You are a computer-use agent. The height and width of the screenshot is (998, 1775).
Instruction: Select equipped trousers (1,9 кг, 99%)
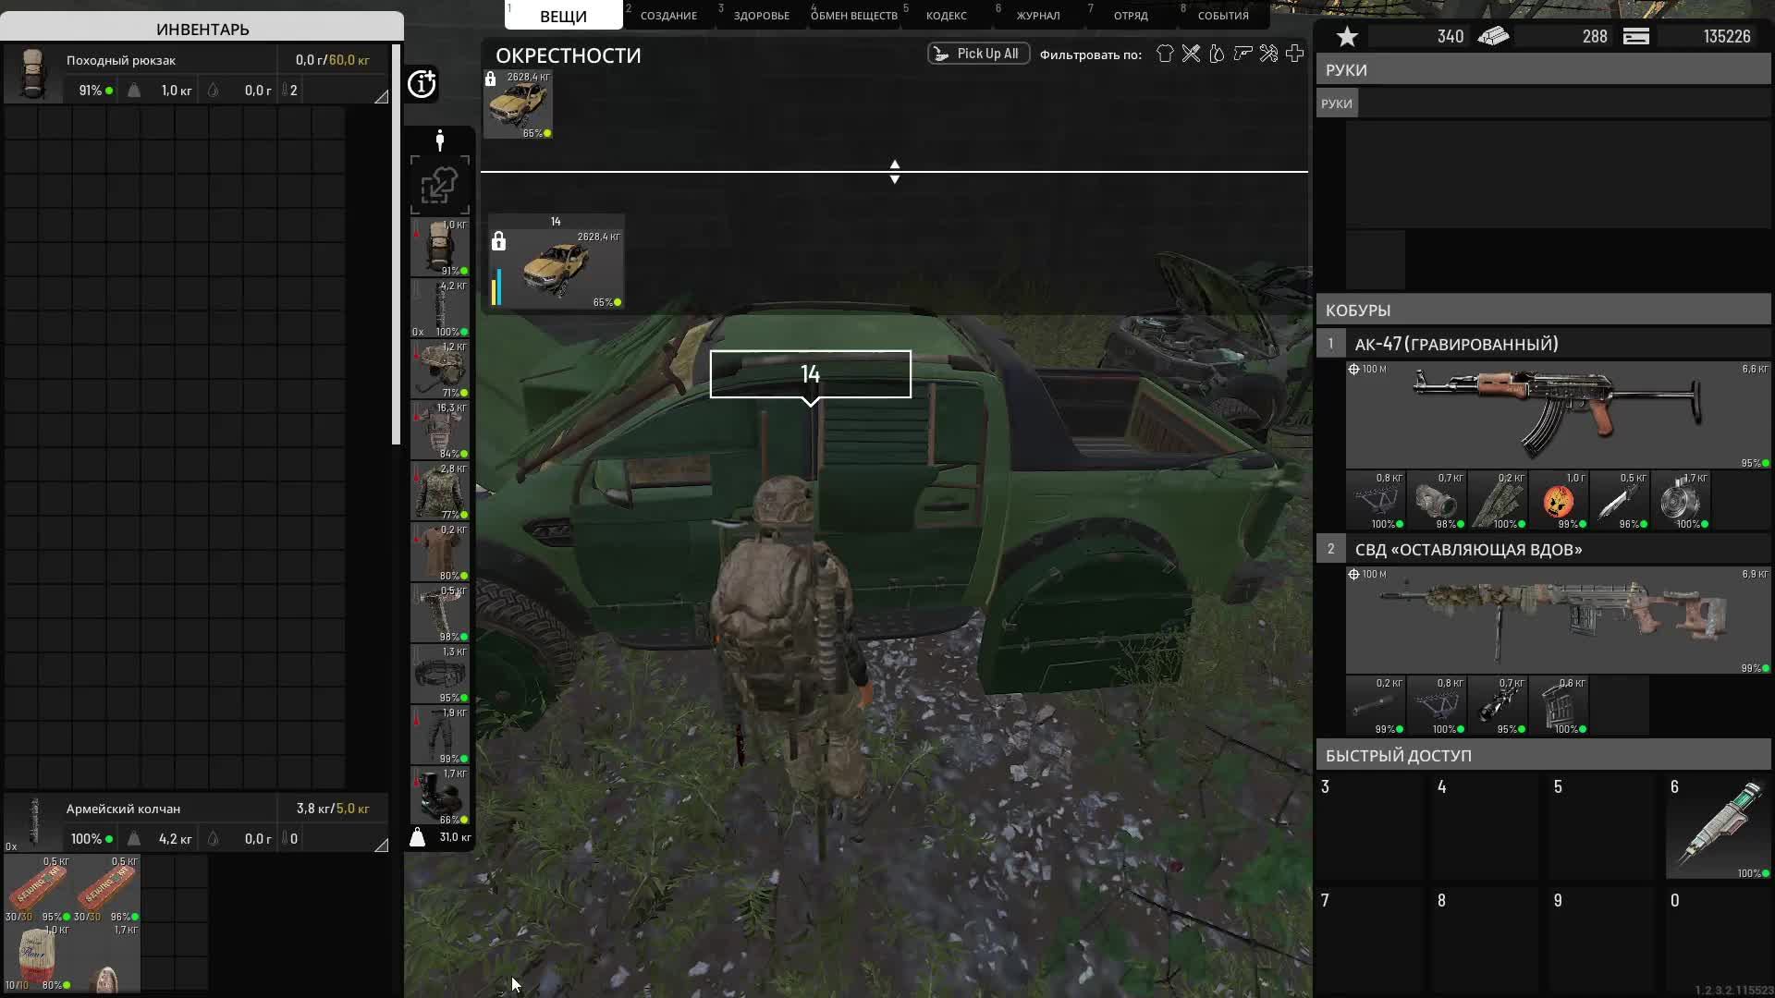440,736
